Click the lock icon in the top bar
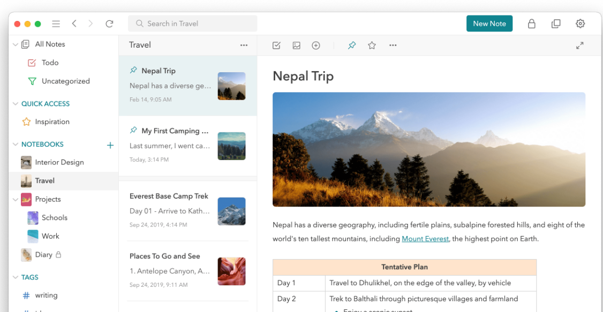This screenshot has width=603, height=312. (531, 24)
